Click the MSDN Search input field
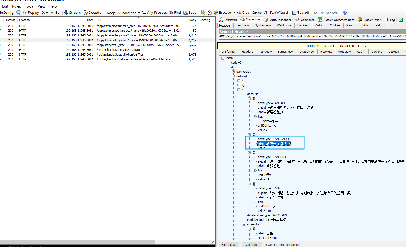Viewport: 406px width, 247px height. pyautogui.click(x=327, y=13)
